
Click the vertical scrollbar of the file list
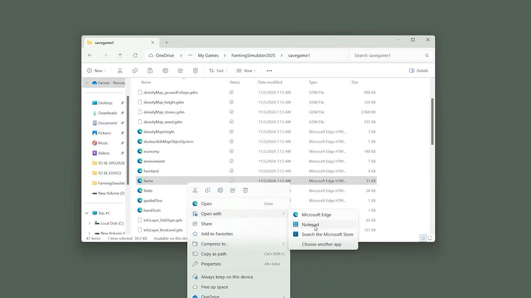pyautogui.click(x=432, y=121)
